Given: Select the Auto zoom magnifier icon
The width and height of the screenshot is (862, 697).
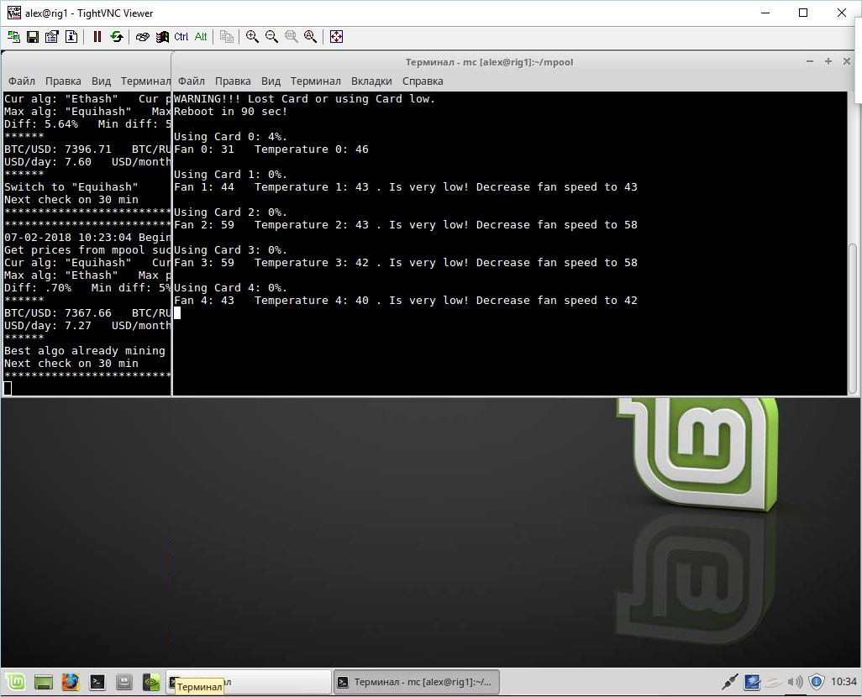Looking at the screenshot, I should coord(311,37).
